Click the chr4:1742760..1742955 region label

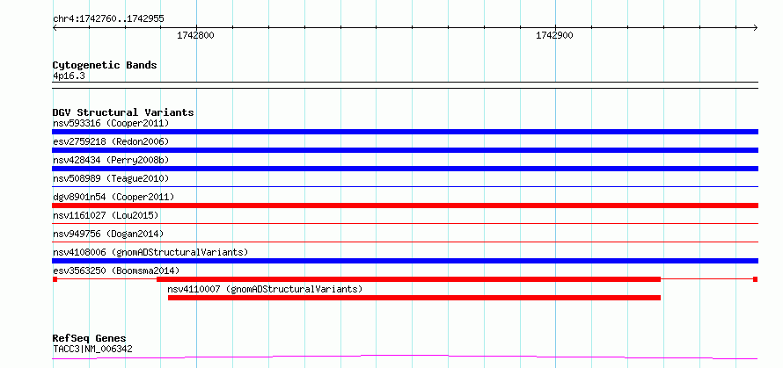pos(108,19)
